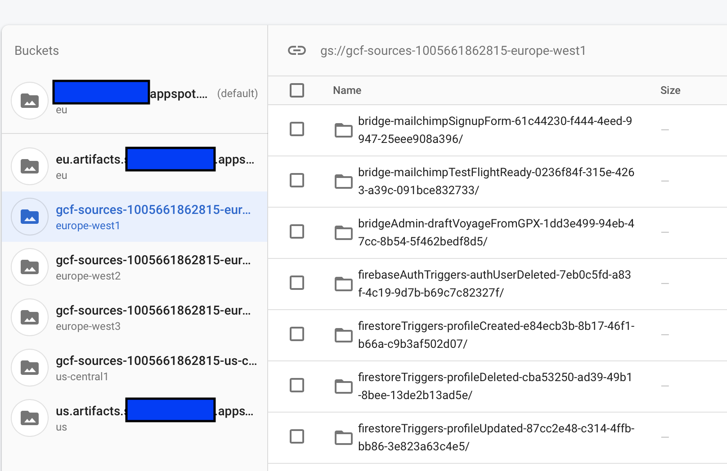The image size is (727, 471).
Task: Sort files by the Name column
Action: click(x=347, y=90)
